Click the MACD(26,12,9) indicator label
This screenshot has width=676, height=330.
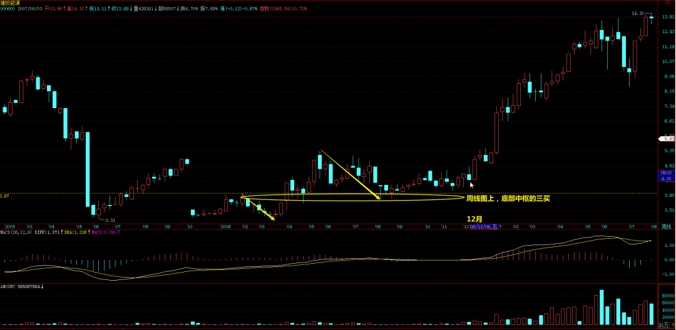(16, 232)
